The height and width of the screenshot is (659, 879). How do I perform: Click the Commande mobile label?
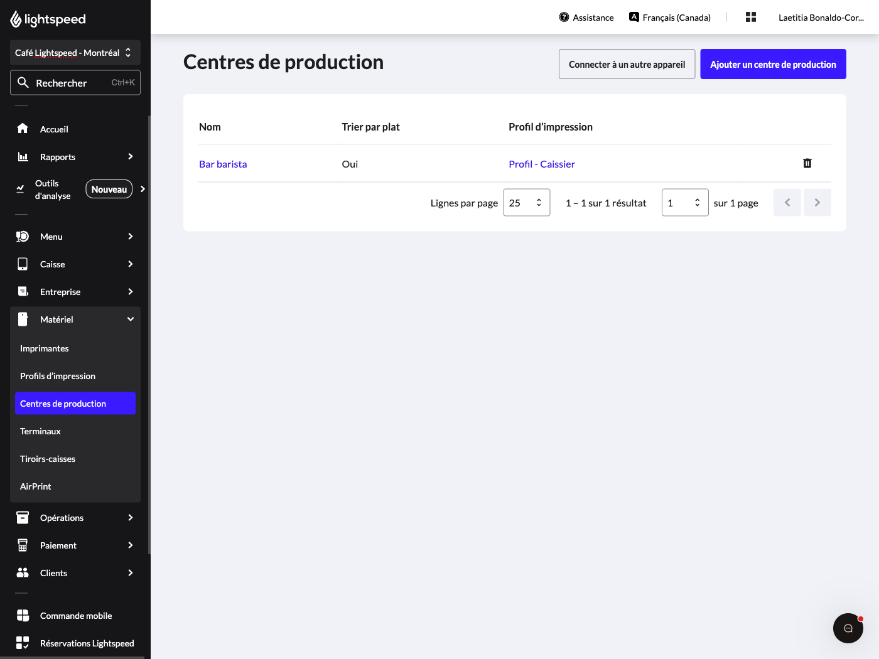point(76,616)
